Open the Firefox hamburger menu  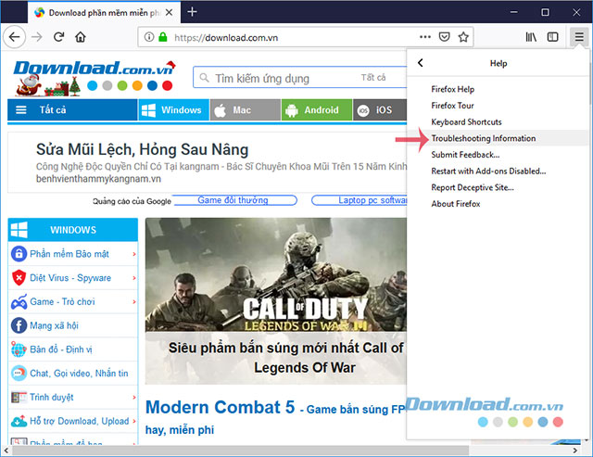point(579,37)
